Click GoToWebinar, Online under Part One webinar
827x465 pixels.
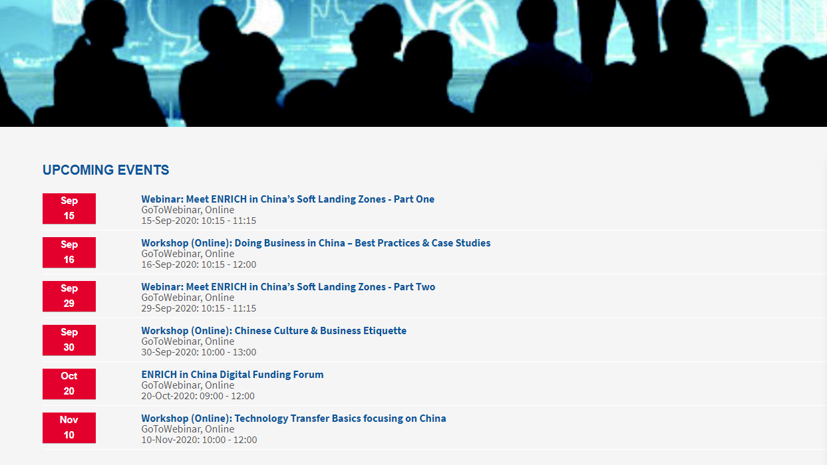[x=188, y=210]
